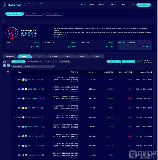This screenshot has height=160, width=158.
Task: Expand description with Read More
Action: tap(59, 37)
